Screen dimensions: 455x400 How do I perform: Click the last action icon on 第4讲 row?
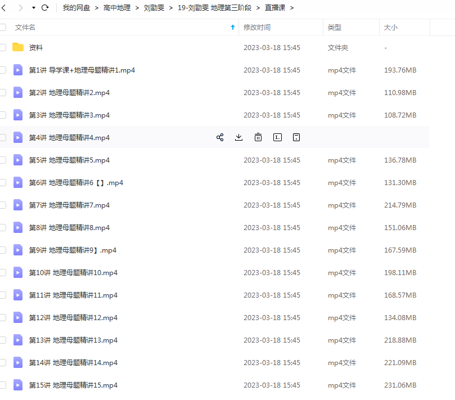(296, 137)
